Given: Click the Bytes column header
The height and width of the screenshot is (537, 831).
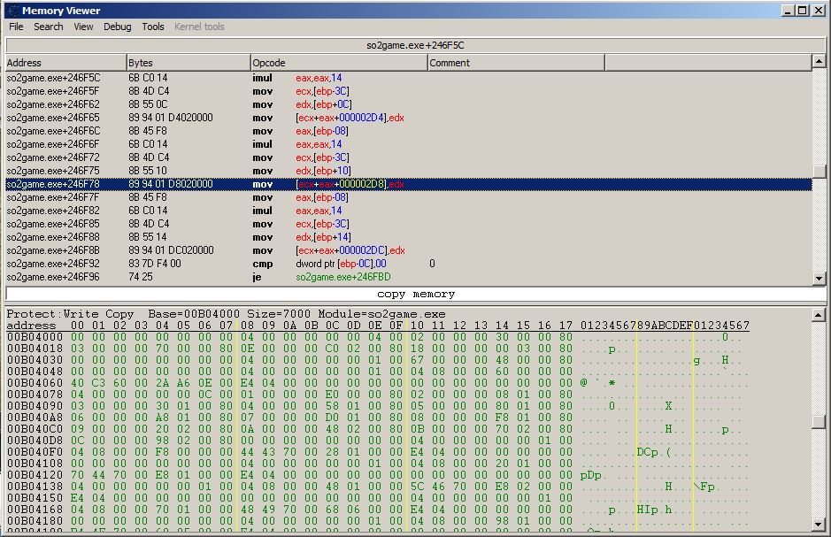Looking at the screenshot, I should coord(189,63).
